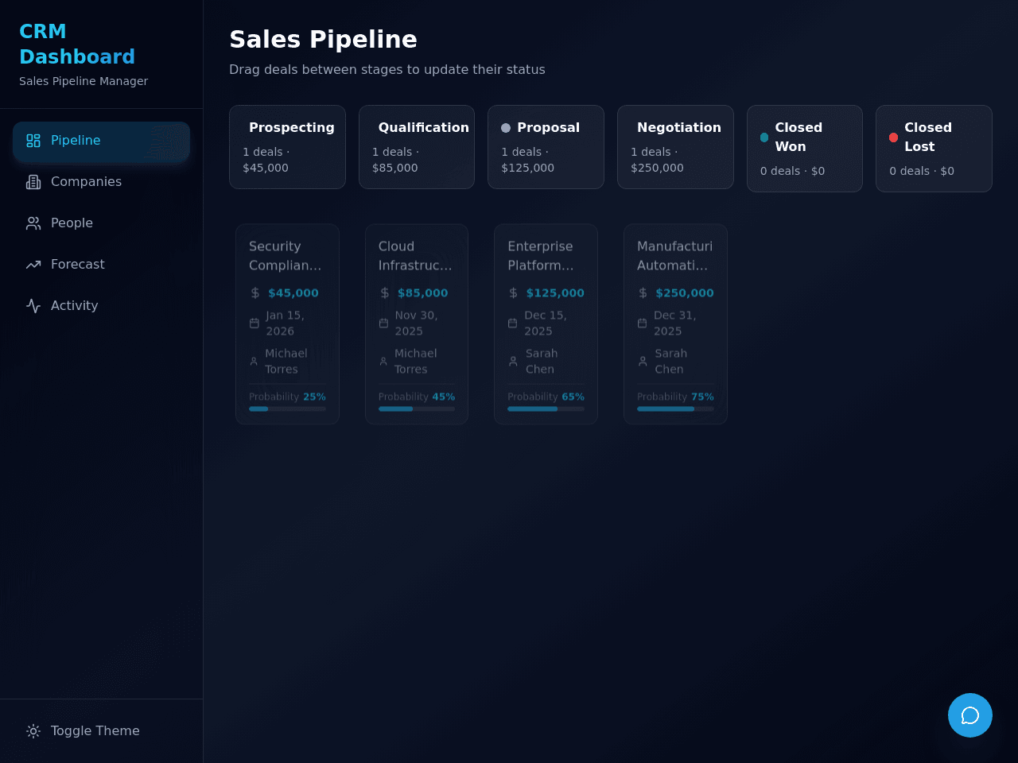Select Pipeline in the sidebar
The height and width of the screenshot is (763, 1018).
pos(102,141)
